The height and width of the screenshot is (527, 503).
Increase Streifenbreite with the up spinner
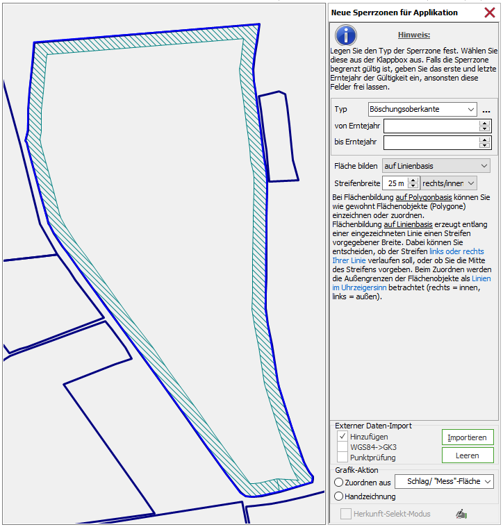click(413, 180)
